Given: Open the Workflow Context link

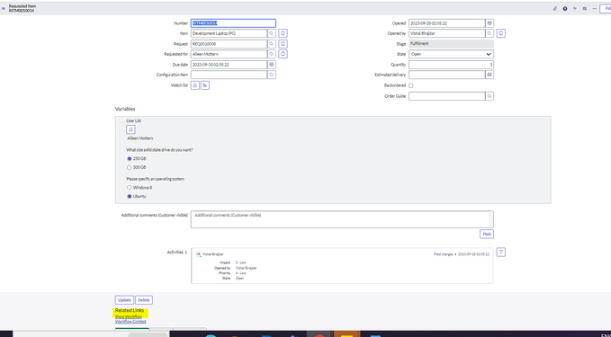Looking at the screenshot, I should (x=130, y=322).
